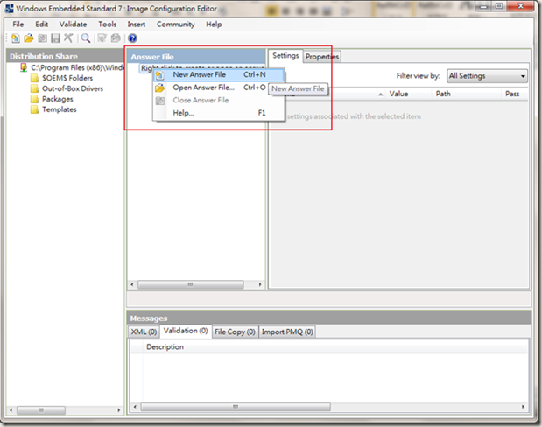Open the Community menu
This screenshot has height=427, width=542.
point(176,24)
